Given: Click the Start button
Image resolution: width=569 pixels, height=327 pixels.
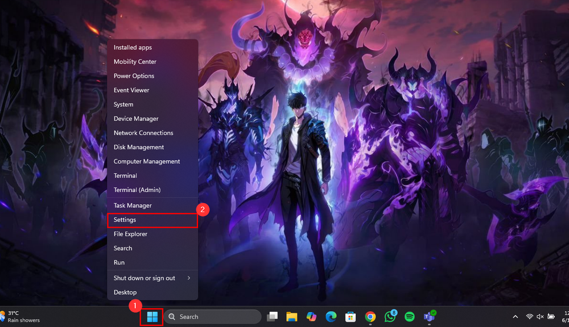Looking at the screenshot, I should pyautogui.click(x=151, y=316).
